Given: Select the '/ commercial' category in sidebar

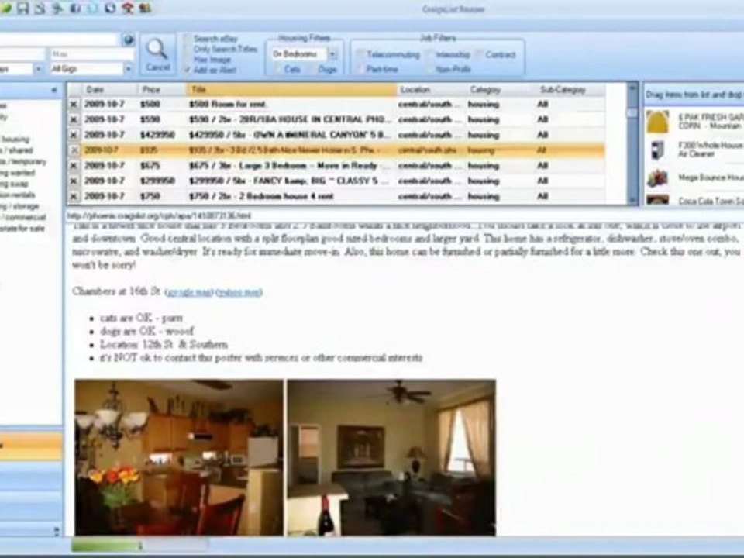Looking at the screenshot, I should coord(24,217).
